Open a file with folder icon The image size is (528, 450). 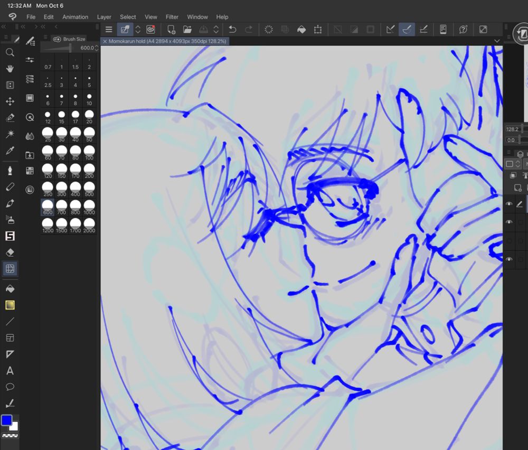(187, 30)
